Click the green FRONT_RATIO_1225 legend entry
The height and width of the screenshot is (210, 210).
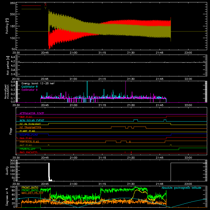tap(33, 190)
